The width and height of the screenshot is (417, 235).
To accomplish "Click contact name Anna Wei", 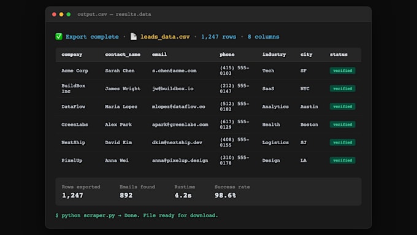I will point(117,161).
